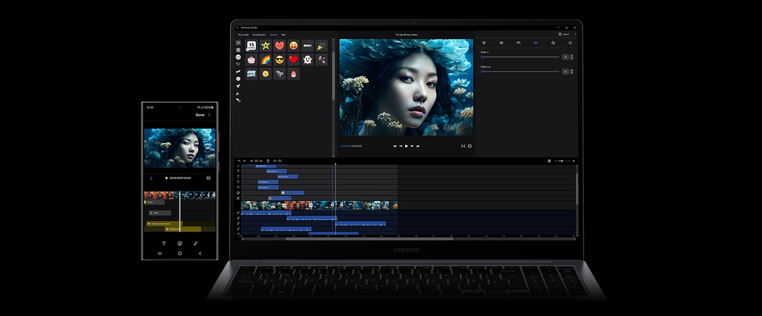Screen dimensions: 762x316
Task: Click the undo arrow in timeline toolbar
Action: (x=239, y=161)
